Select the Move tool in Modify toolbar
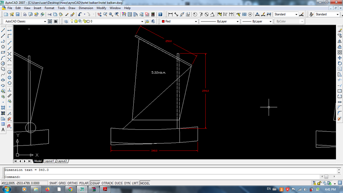This screenshot has width=343, height=193. tap(340, 58)
